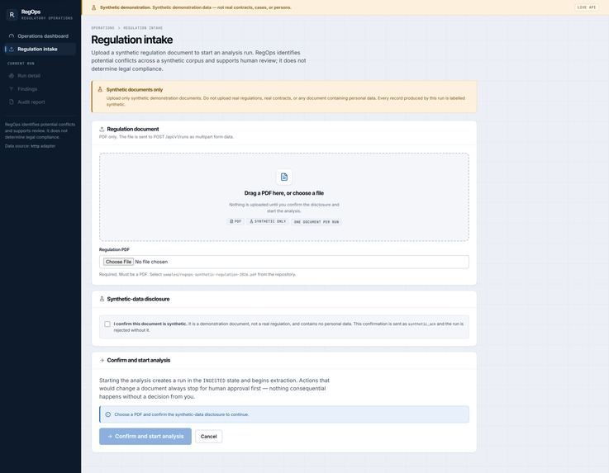This screenshot has width=609, height=473.
Task: Click the Choose File button
Action: click(118, 262)
